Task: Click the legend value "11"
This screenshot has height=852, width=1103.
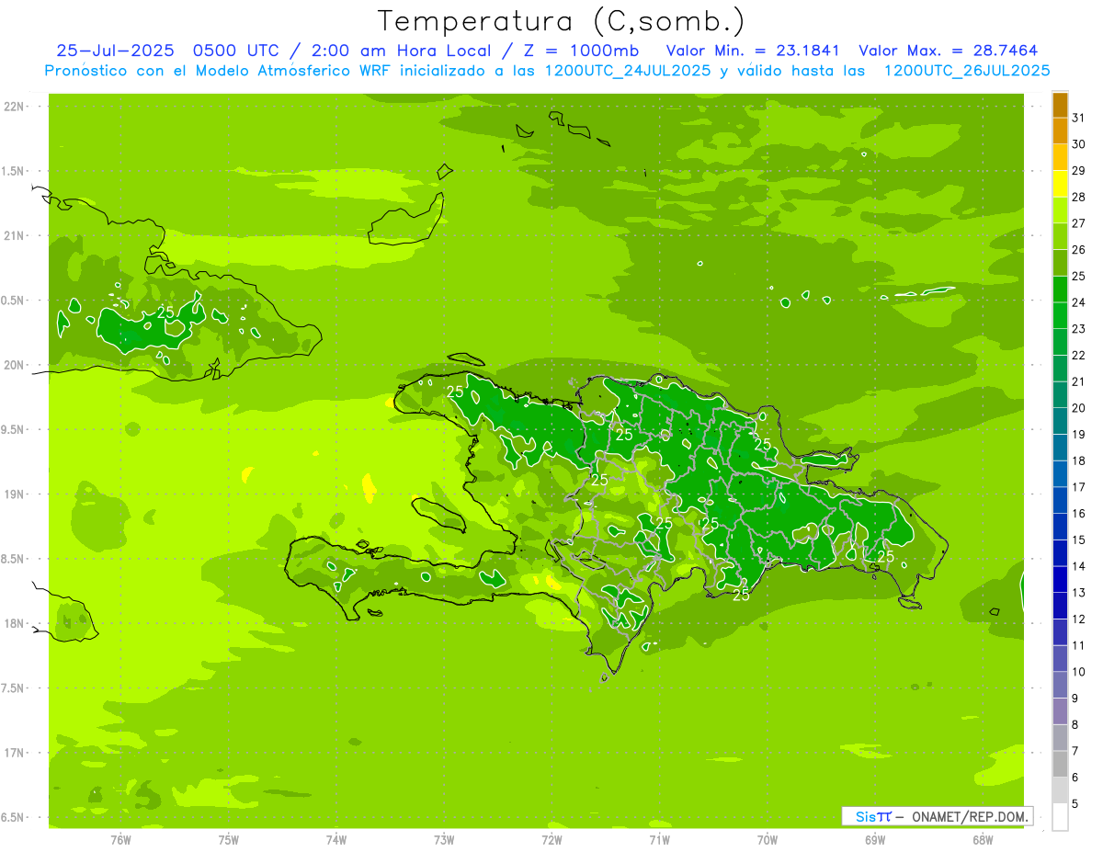Action: pos(1078,645)
